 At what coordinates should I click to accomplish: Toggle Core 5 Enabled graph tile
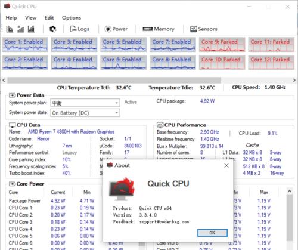click(x=123, y=44)
